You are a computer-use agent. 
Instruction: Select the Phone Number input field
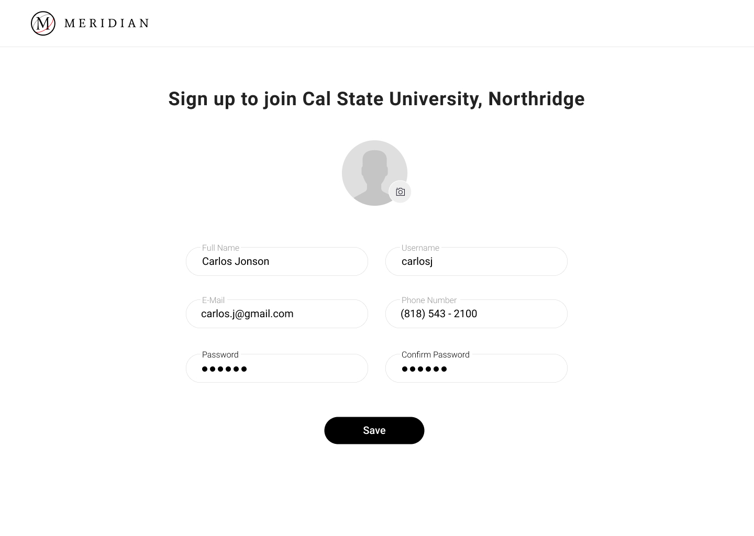[476, 314]
